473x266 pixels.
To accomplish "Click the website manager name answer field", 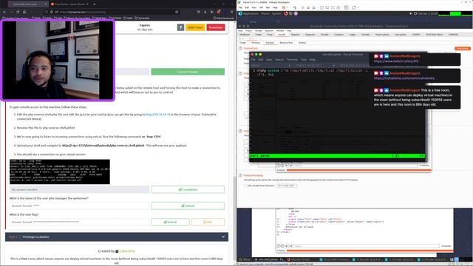I will [x=79, y=205].
